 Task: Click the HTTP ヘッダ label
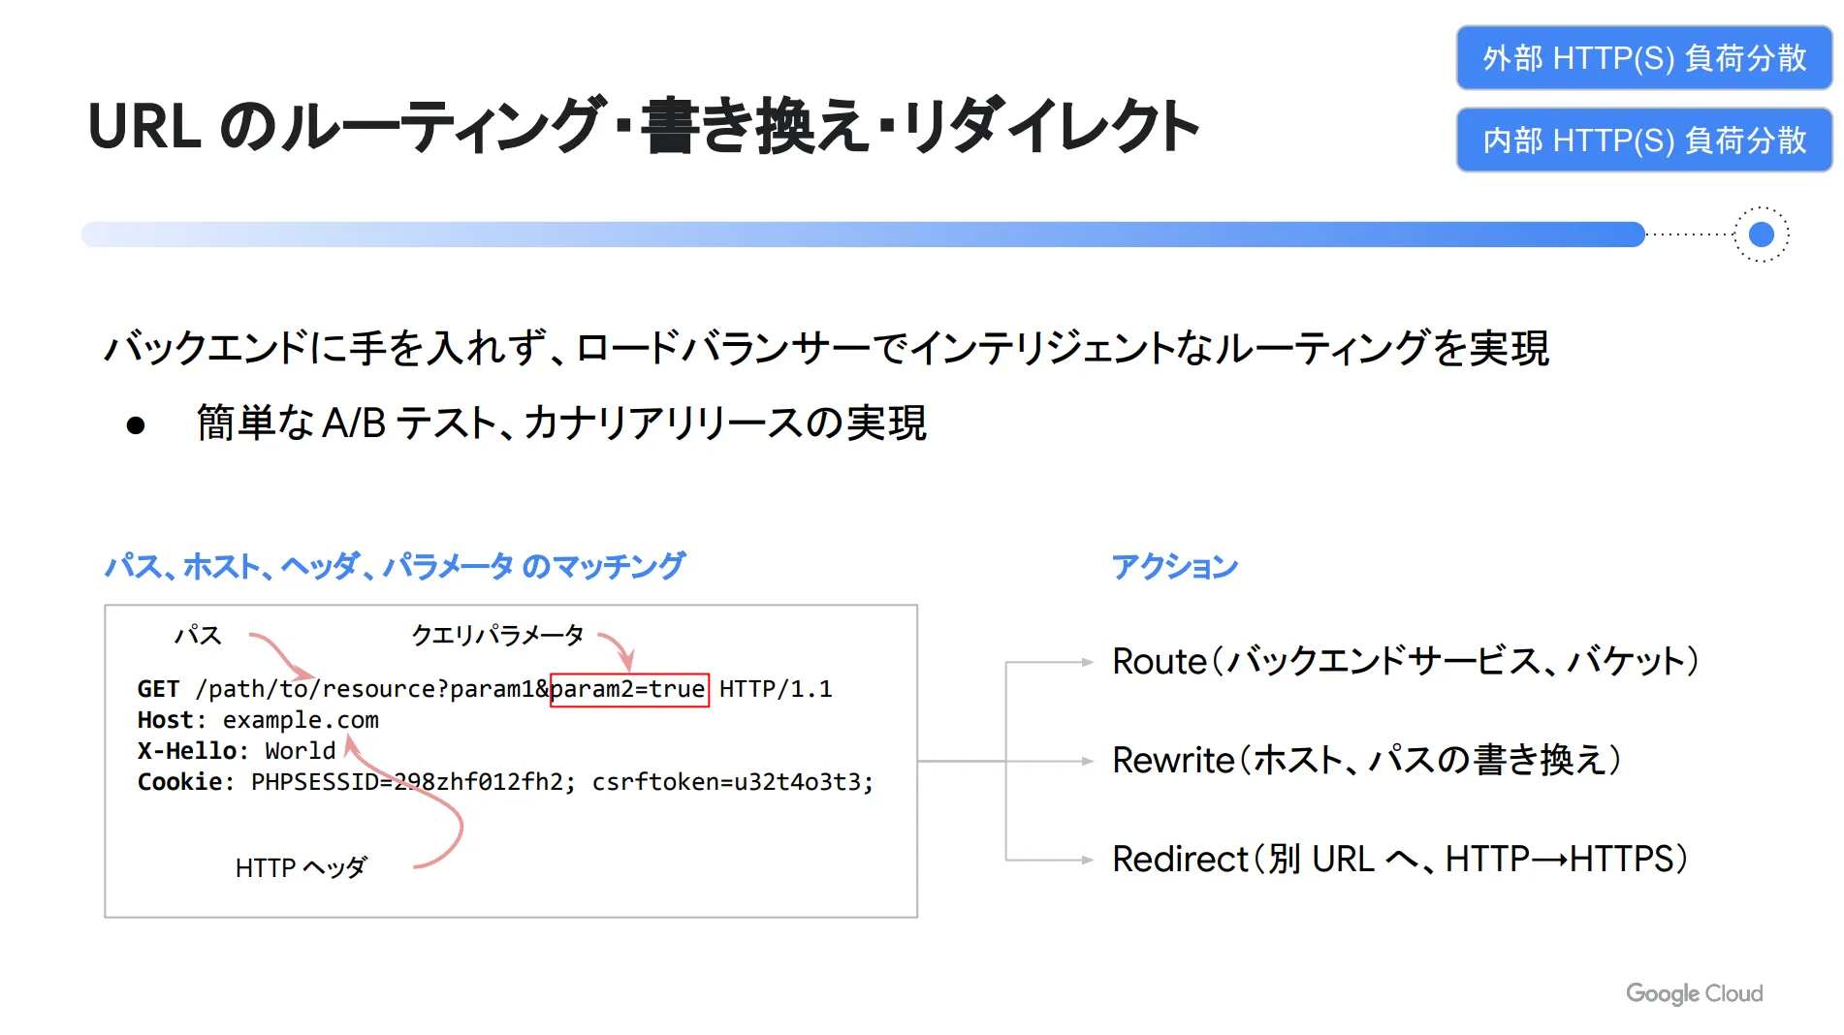(x=301, y=867)
